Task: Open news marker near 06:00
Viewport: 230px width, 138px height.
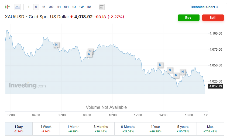Action: (x=56, y=45)
